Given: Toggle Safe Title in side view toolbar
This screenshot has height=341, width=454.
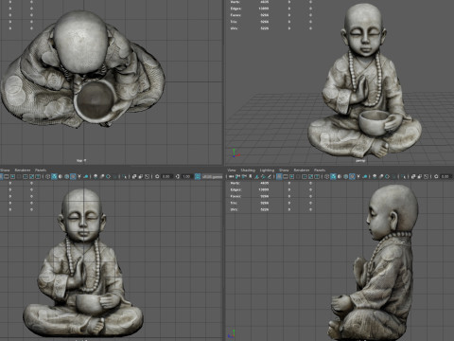Looking at the screenshot, I should click(x=317, y=176).
